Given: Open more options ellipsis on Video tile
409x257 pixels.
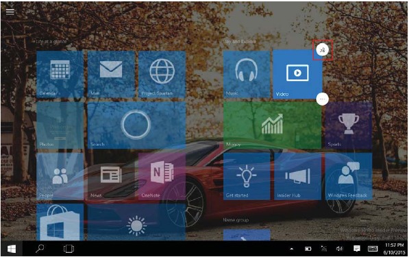Looking at the screenshot, I should (x=323, y=99).
